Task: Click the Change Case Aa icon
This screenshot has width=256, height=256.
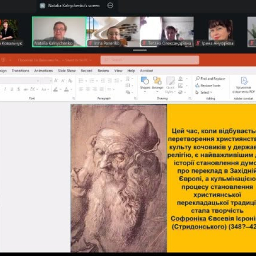Action: pyautogui.click(x=44, y=89)
